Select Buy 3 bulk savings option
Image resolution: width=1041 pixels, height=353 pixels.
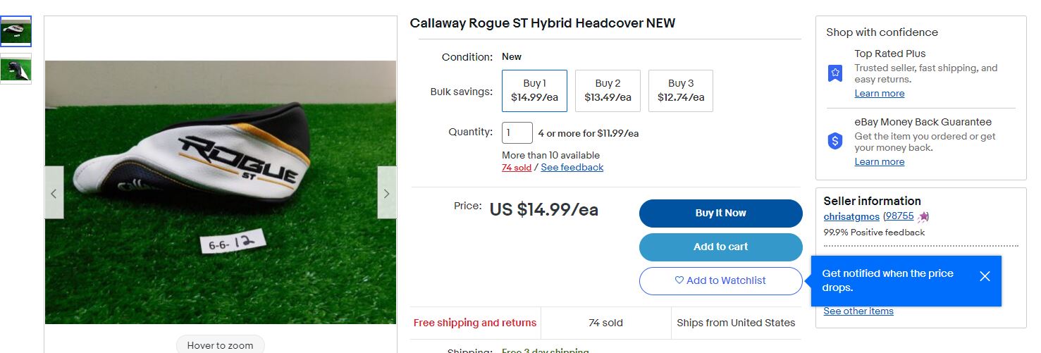pos(680,91)
